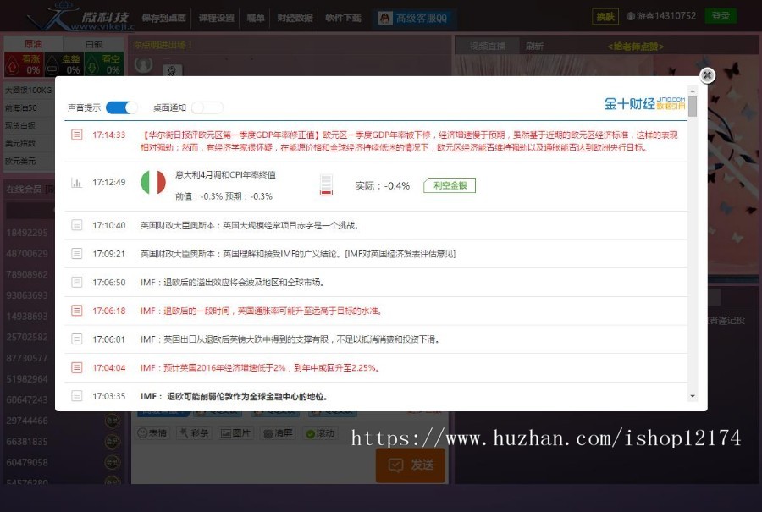The width and height of the screenshot is (762, 512).
Task: Select 大圆银100KG in the quotes list
Action: 29,91
